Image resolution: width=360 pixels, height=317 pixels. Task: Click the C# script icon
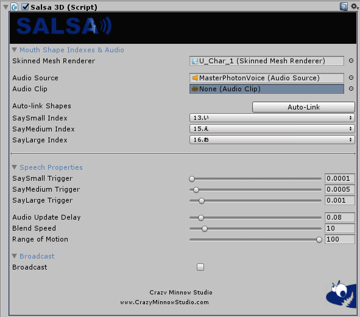click(15, 7)
